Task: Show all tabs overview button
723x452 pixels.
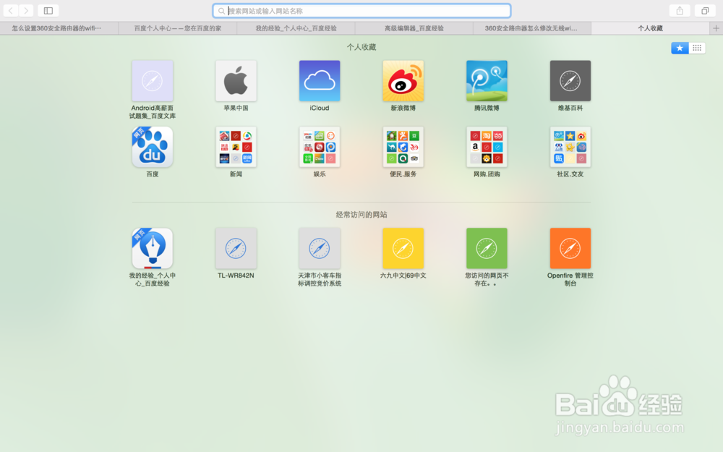Action: [705, 11]
